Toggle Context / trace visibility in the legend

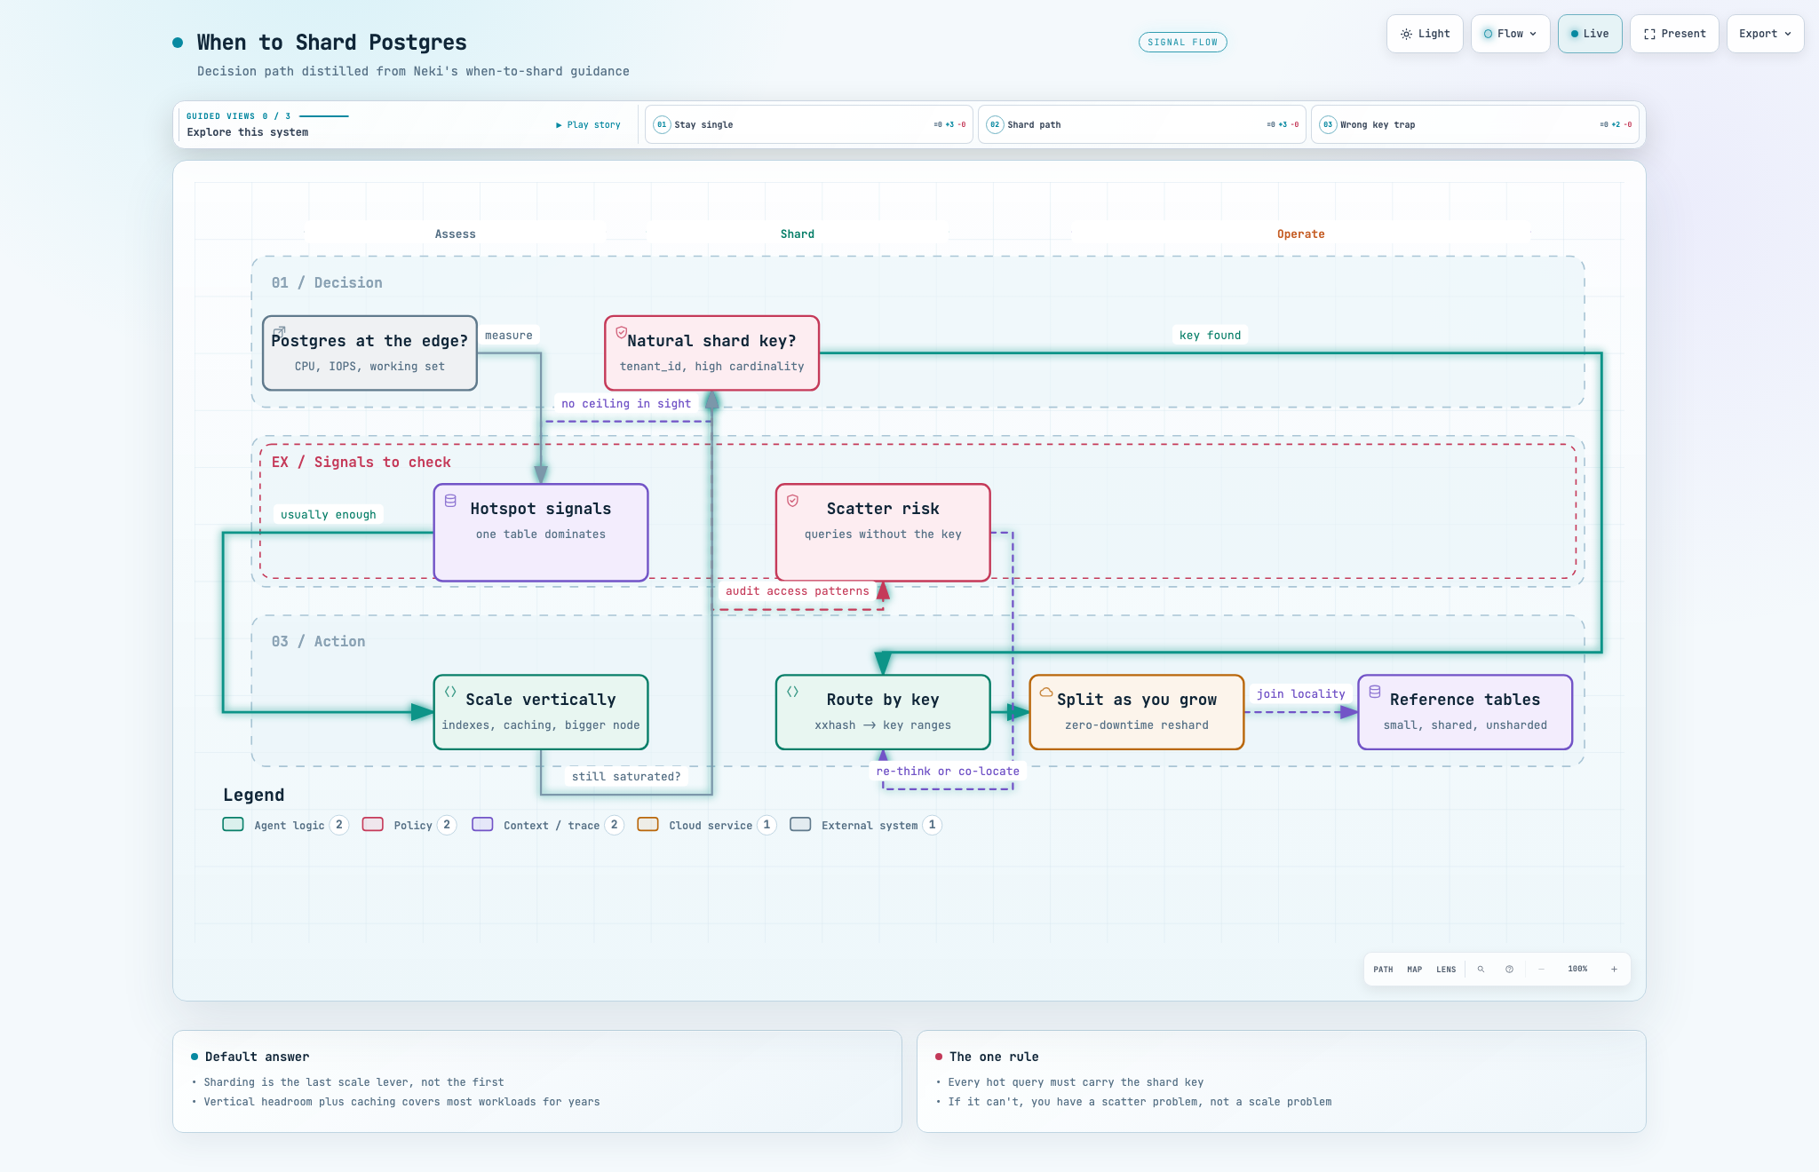point(547,825)
